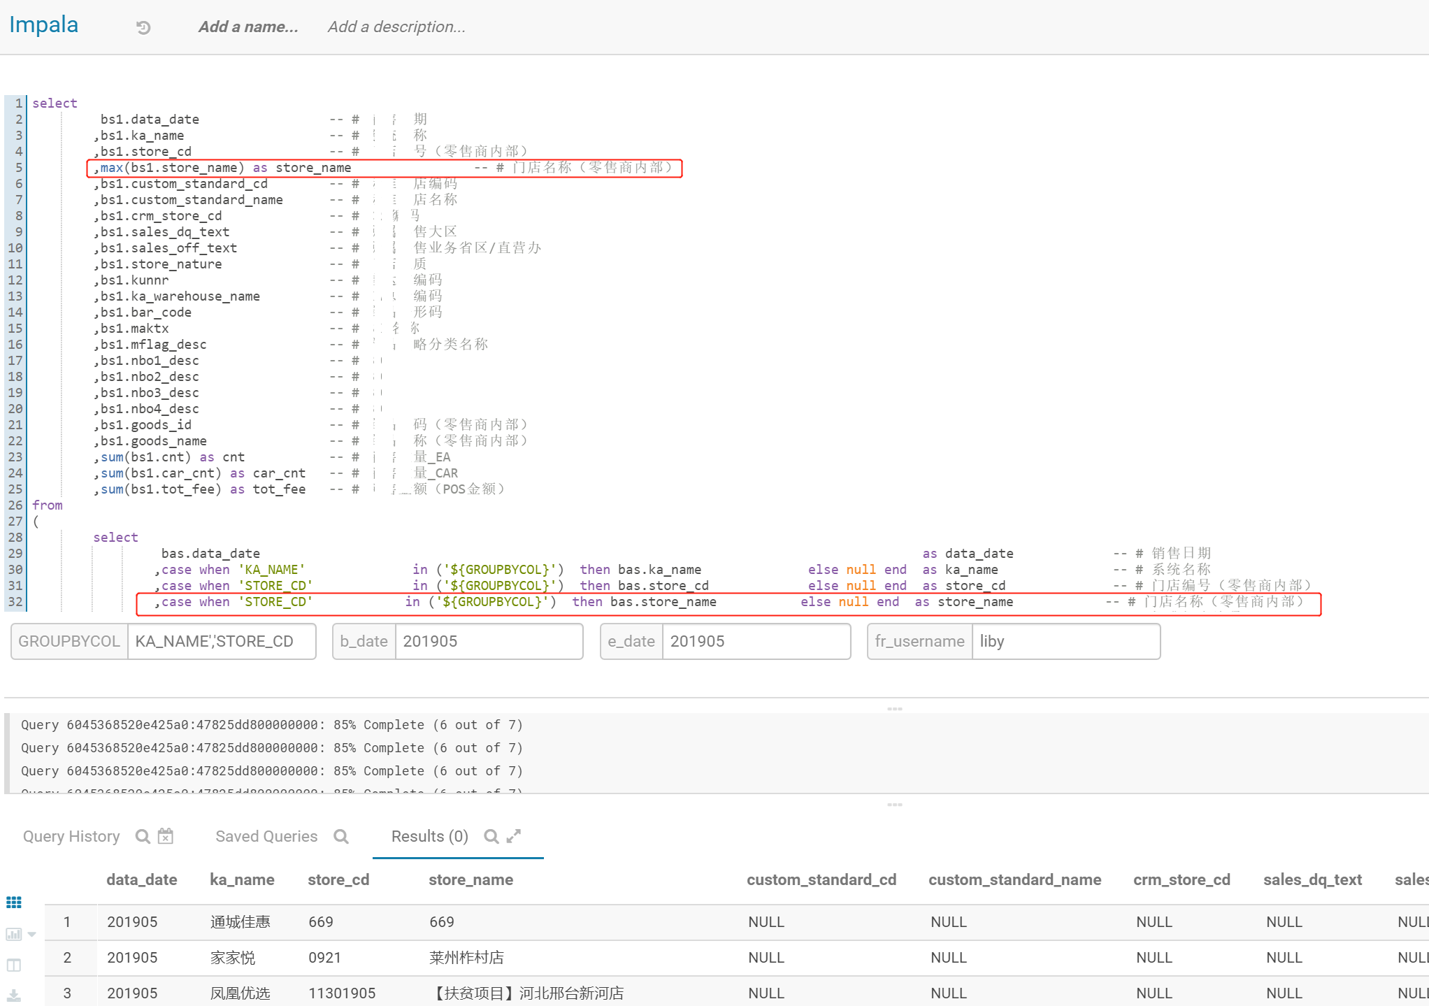Select cell '凤凰优选' in row 3
This screenshot has height=1006, width=1429.
click(240, 993)
